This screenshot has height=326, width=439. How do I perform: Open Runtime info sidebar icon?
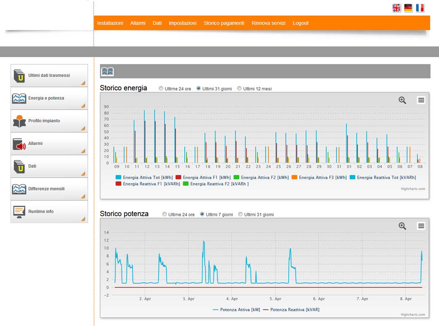(x=19, y=212)
